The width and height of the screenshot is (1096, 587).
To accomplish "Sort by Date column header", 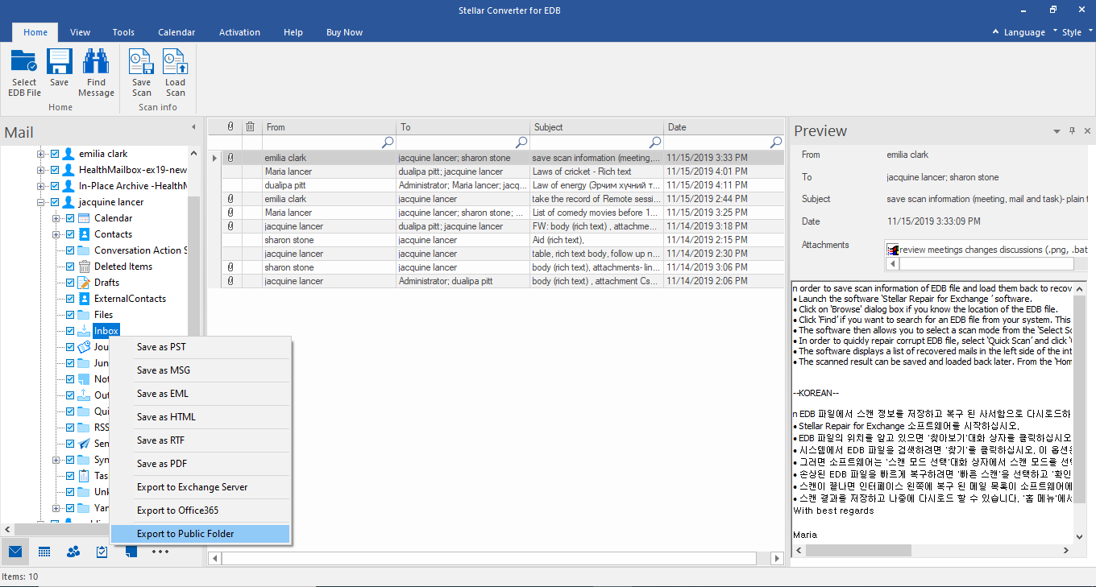I will (724, 126).
